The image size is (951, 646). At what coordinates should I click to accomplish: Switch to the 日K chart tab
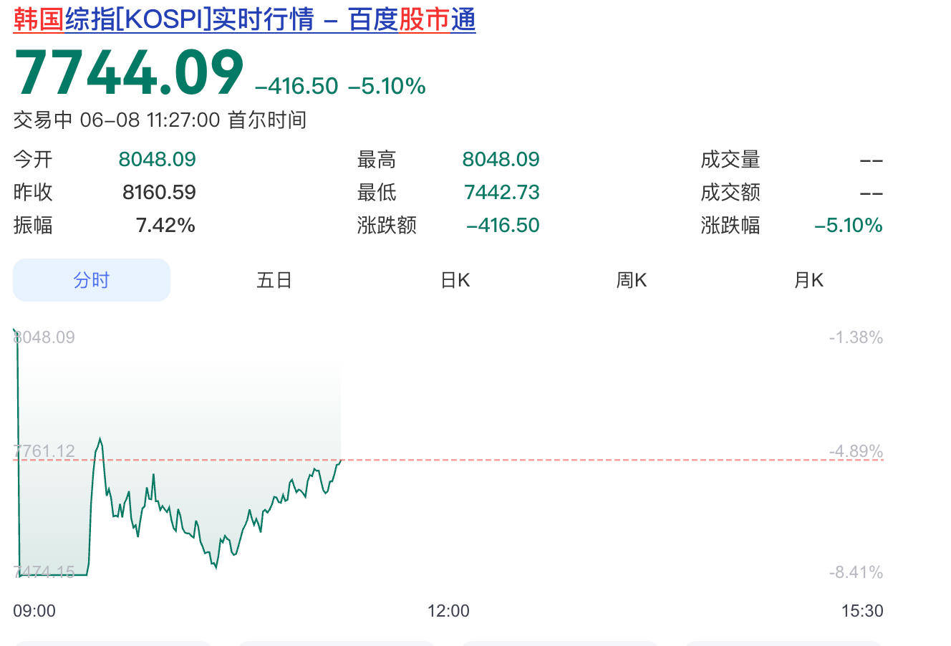455,280
